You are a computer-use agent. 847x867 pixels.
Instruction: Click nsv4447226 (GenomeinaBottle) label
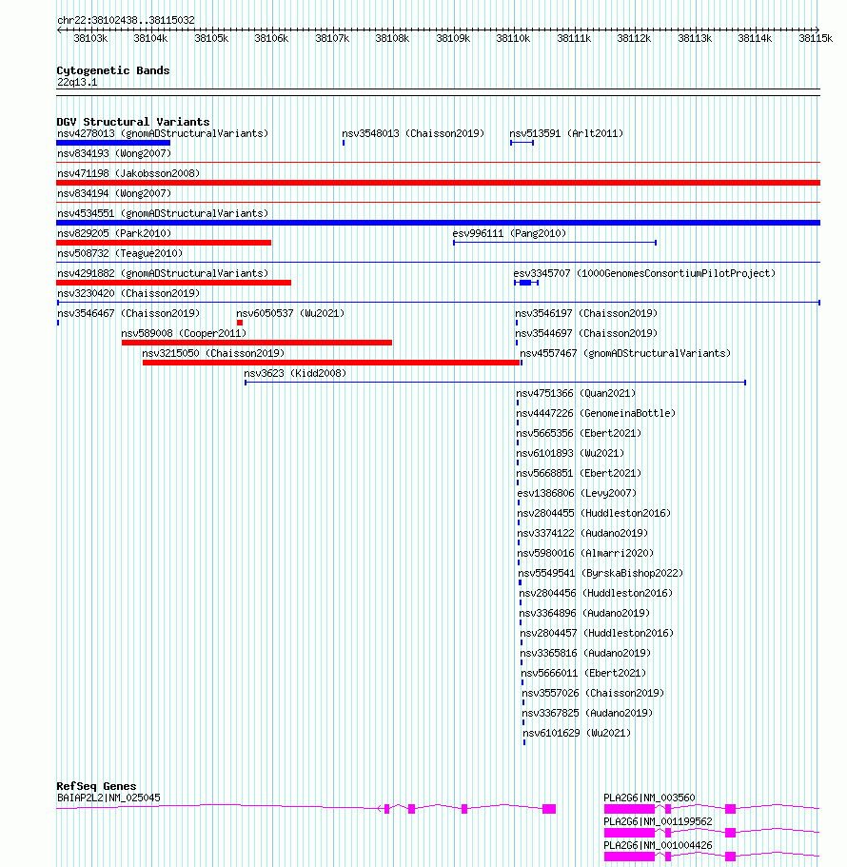coord(596,413)
